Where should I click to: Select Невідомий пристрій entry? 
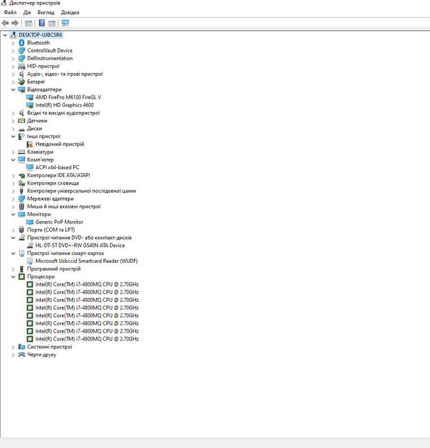[x=60, y=144]
